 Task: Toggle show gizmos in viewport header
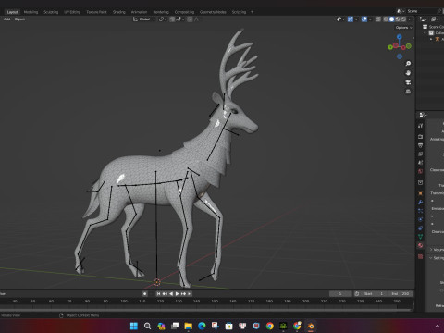[x=351, y=19]
